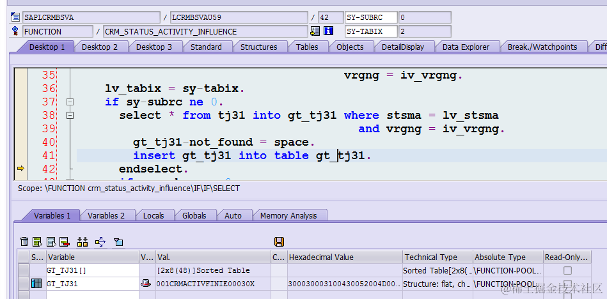Viewport: 607px width, 299px height.
Task: Click line number 41 in code gutter
Action: 49,155
